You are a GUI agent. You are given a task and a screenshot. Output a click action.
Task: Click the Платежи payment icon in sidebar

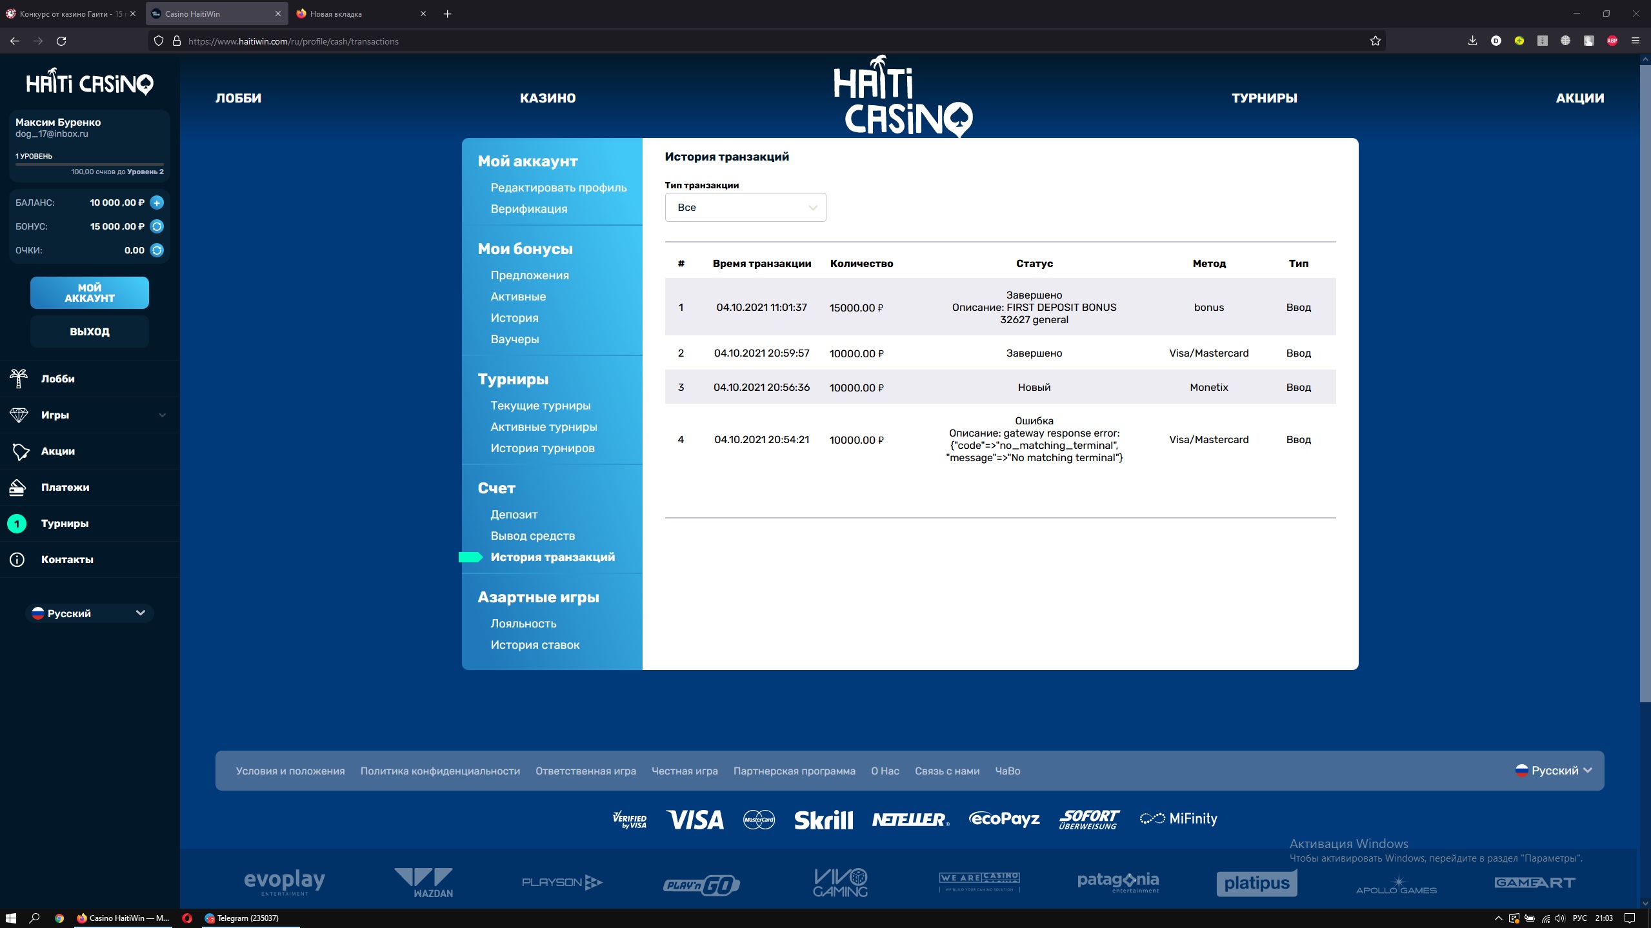[x=17, y=488]
